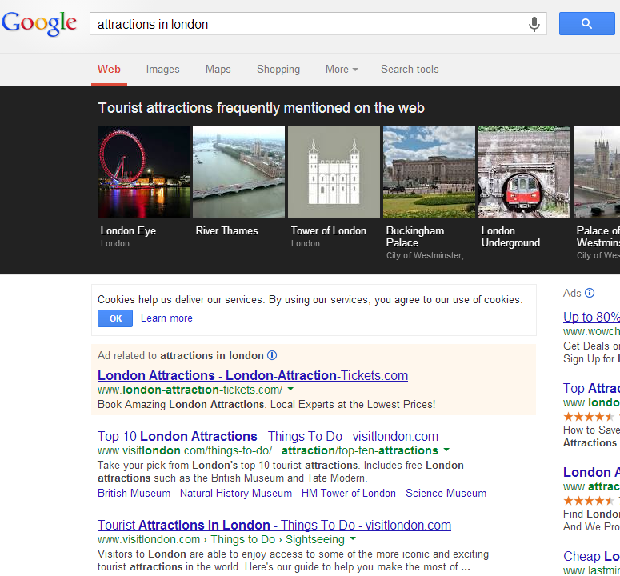Open info icon beside 'Ad related to attractions in london'
The image size is (620, 576).
tap(272, 355)
